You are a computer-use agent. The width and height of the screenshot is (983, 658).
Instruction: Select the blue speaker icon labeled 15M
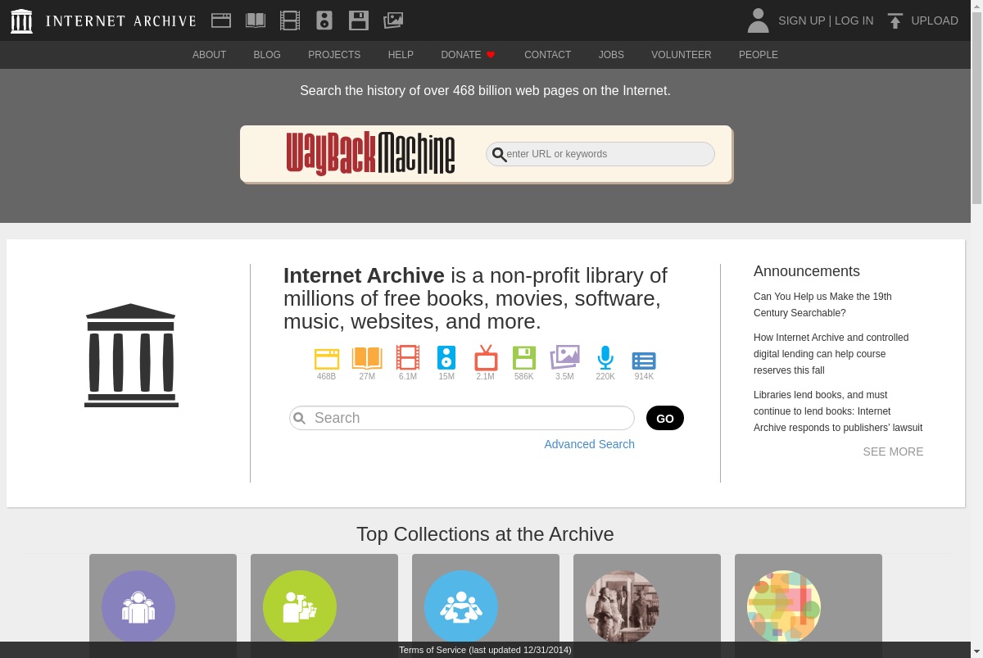(x=446, y=358)
